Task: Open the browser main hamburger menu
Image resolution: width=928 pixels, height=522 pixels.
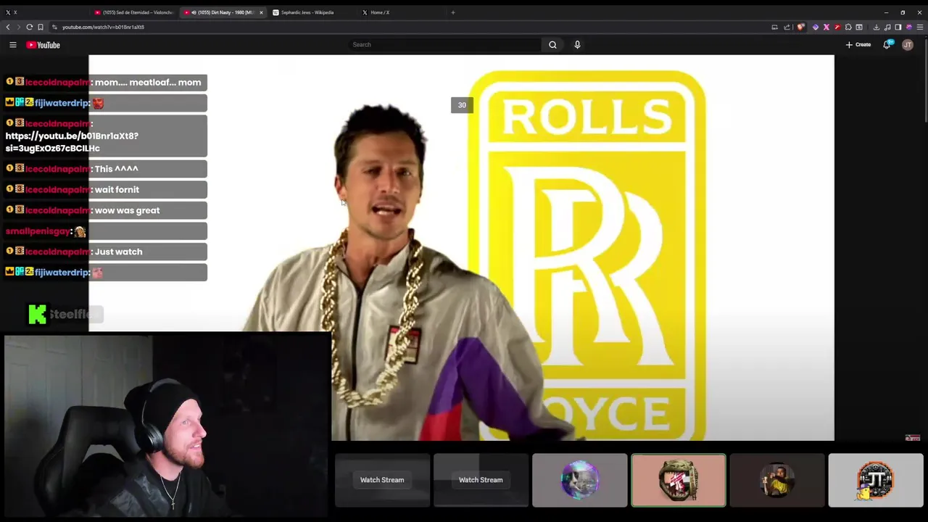Action: tap(920, 27)
